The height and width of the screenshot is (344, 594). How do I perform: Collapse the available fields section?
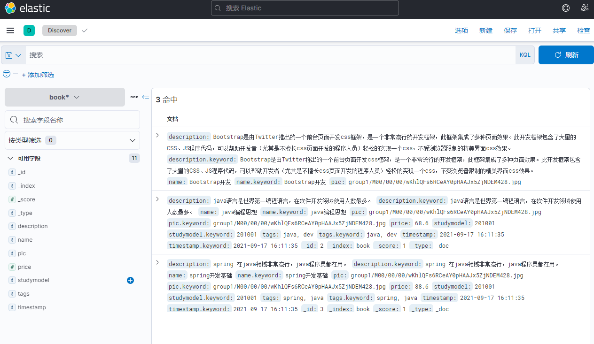[11, 159]
